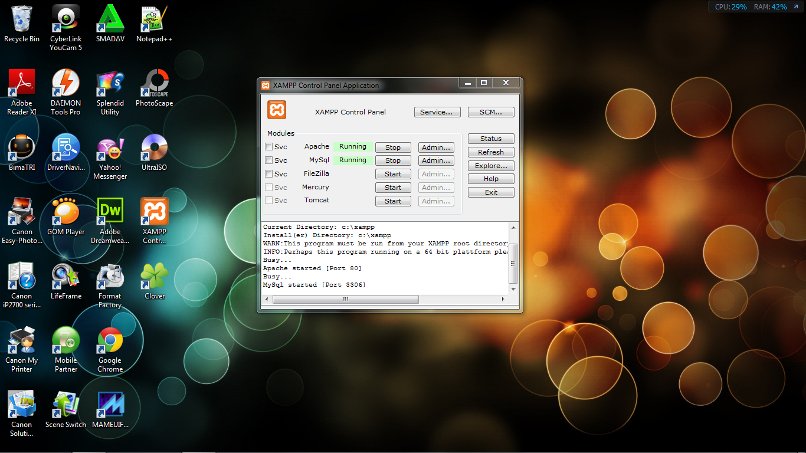
Task: Select the PhotoScape desktop icon
Action: point(155,88)
